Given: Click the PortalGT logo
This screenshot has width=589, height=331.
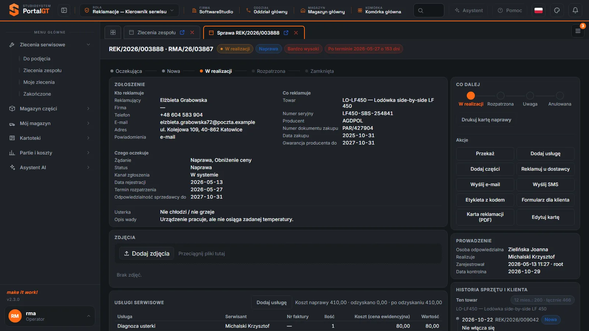Looking at the screenshot, I should tap(29, 10).
